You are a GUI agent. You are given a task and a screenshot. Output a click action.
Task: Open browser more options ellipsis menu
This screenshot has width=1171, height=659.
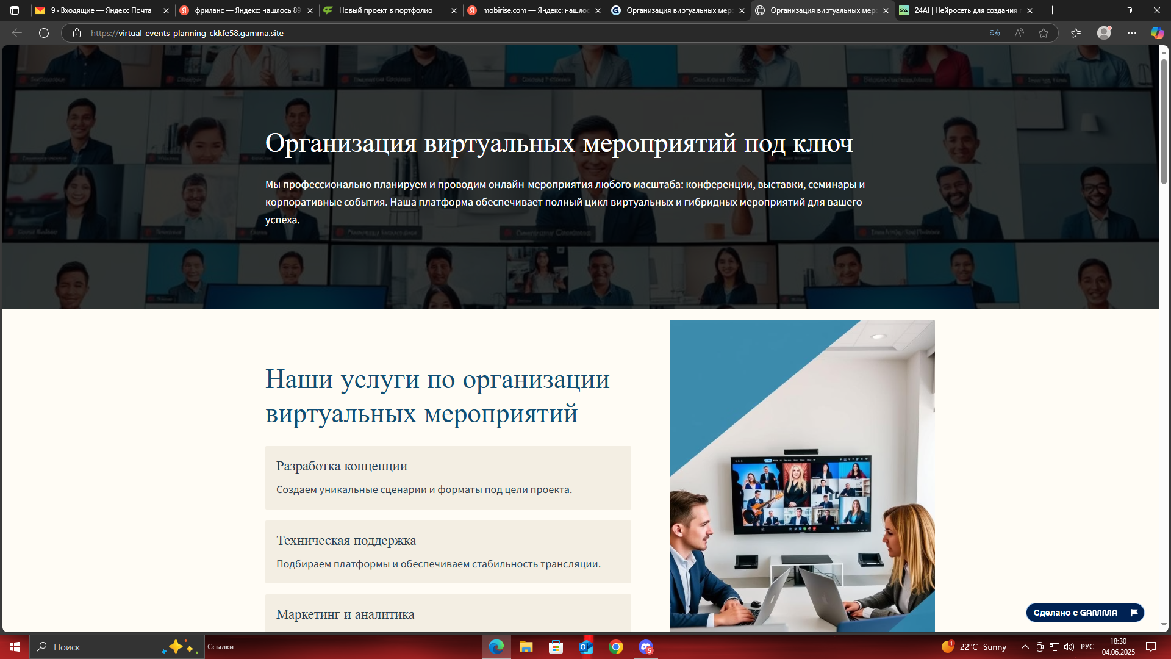[1132, 33]
